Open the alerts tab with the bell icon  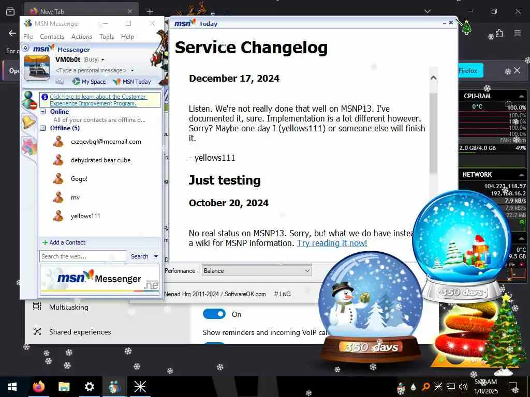point(28,122)
